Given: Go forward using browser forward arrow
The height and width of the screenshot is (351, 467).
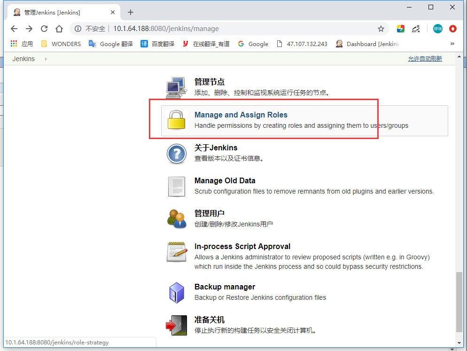Looking at the screenshot, I should click(x=29, y=29).
